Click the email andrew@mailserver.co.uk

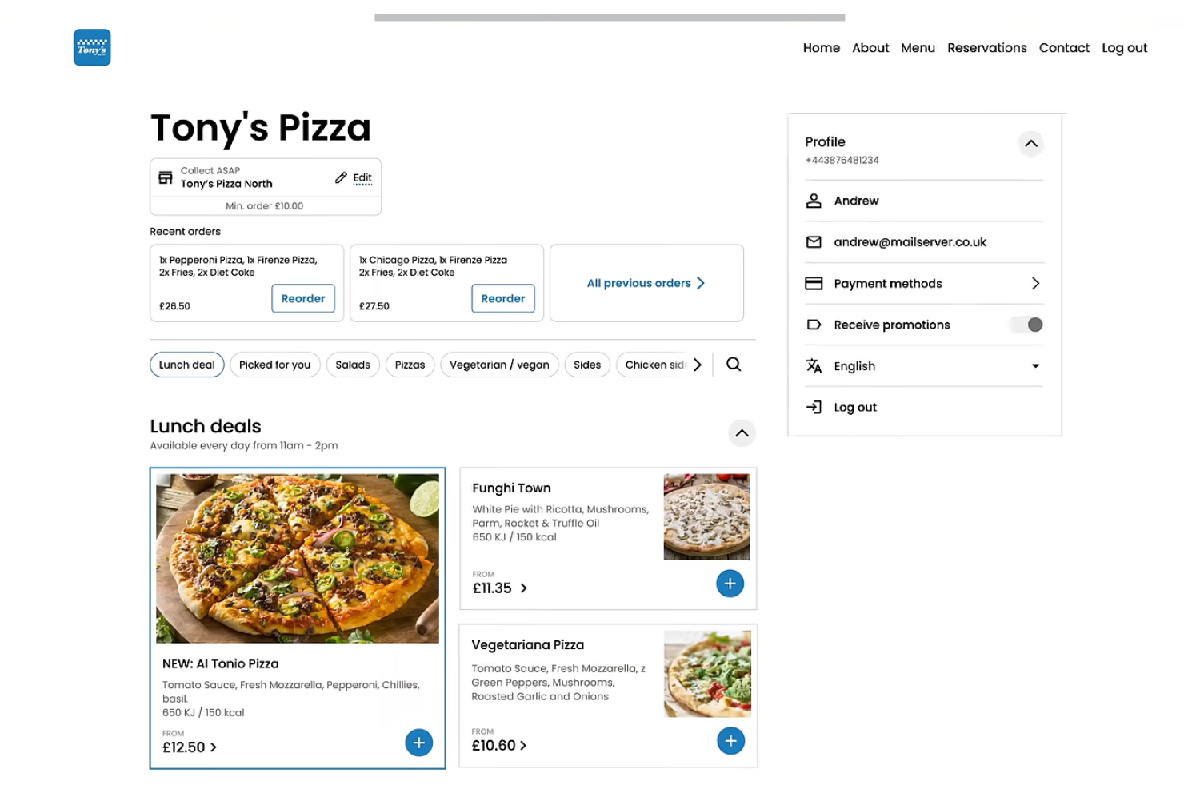[x=910, y=242]
